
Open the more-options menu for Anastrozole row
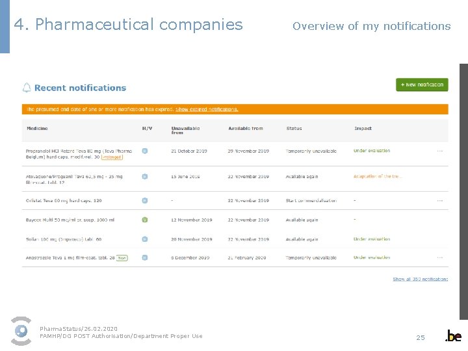pyautogui.click(x=439, y=257)
